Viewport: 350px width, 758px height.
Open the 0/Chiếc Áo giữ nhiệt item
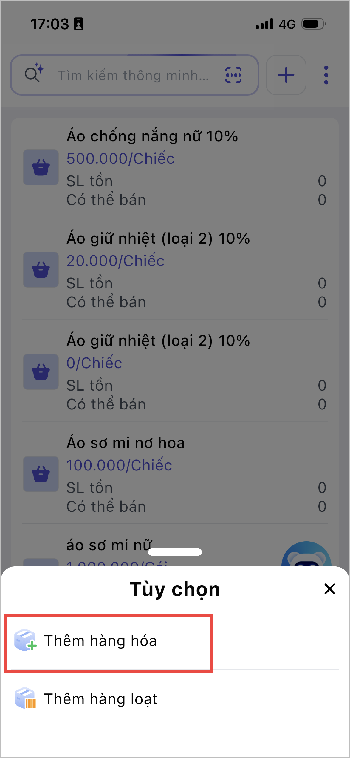[x=158, y=341]
